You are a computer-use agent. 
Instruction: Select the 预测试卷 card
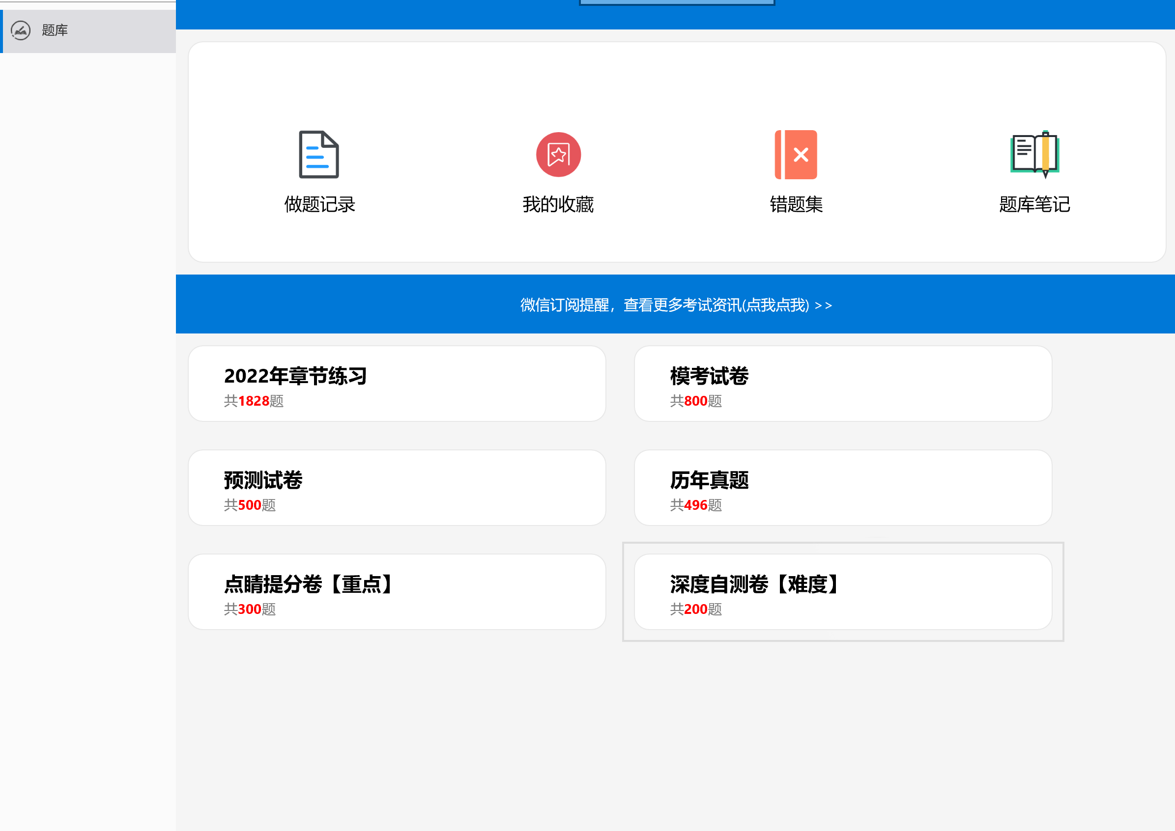(x=397, y=488)
